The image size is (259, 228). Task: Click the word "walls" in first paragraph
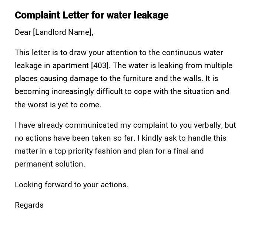191,78
